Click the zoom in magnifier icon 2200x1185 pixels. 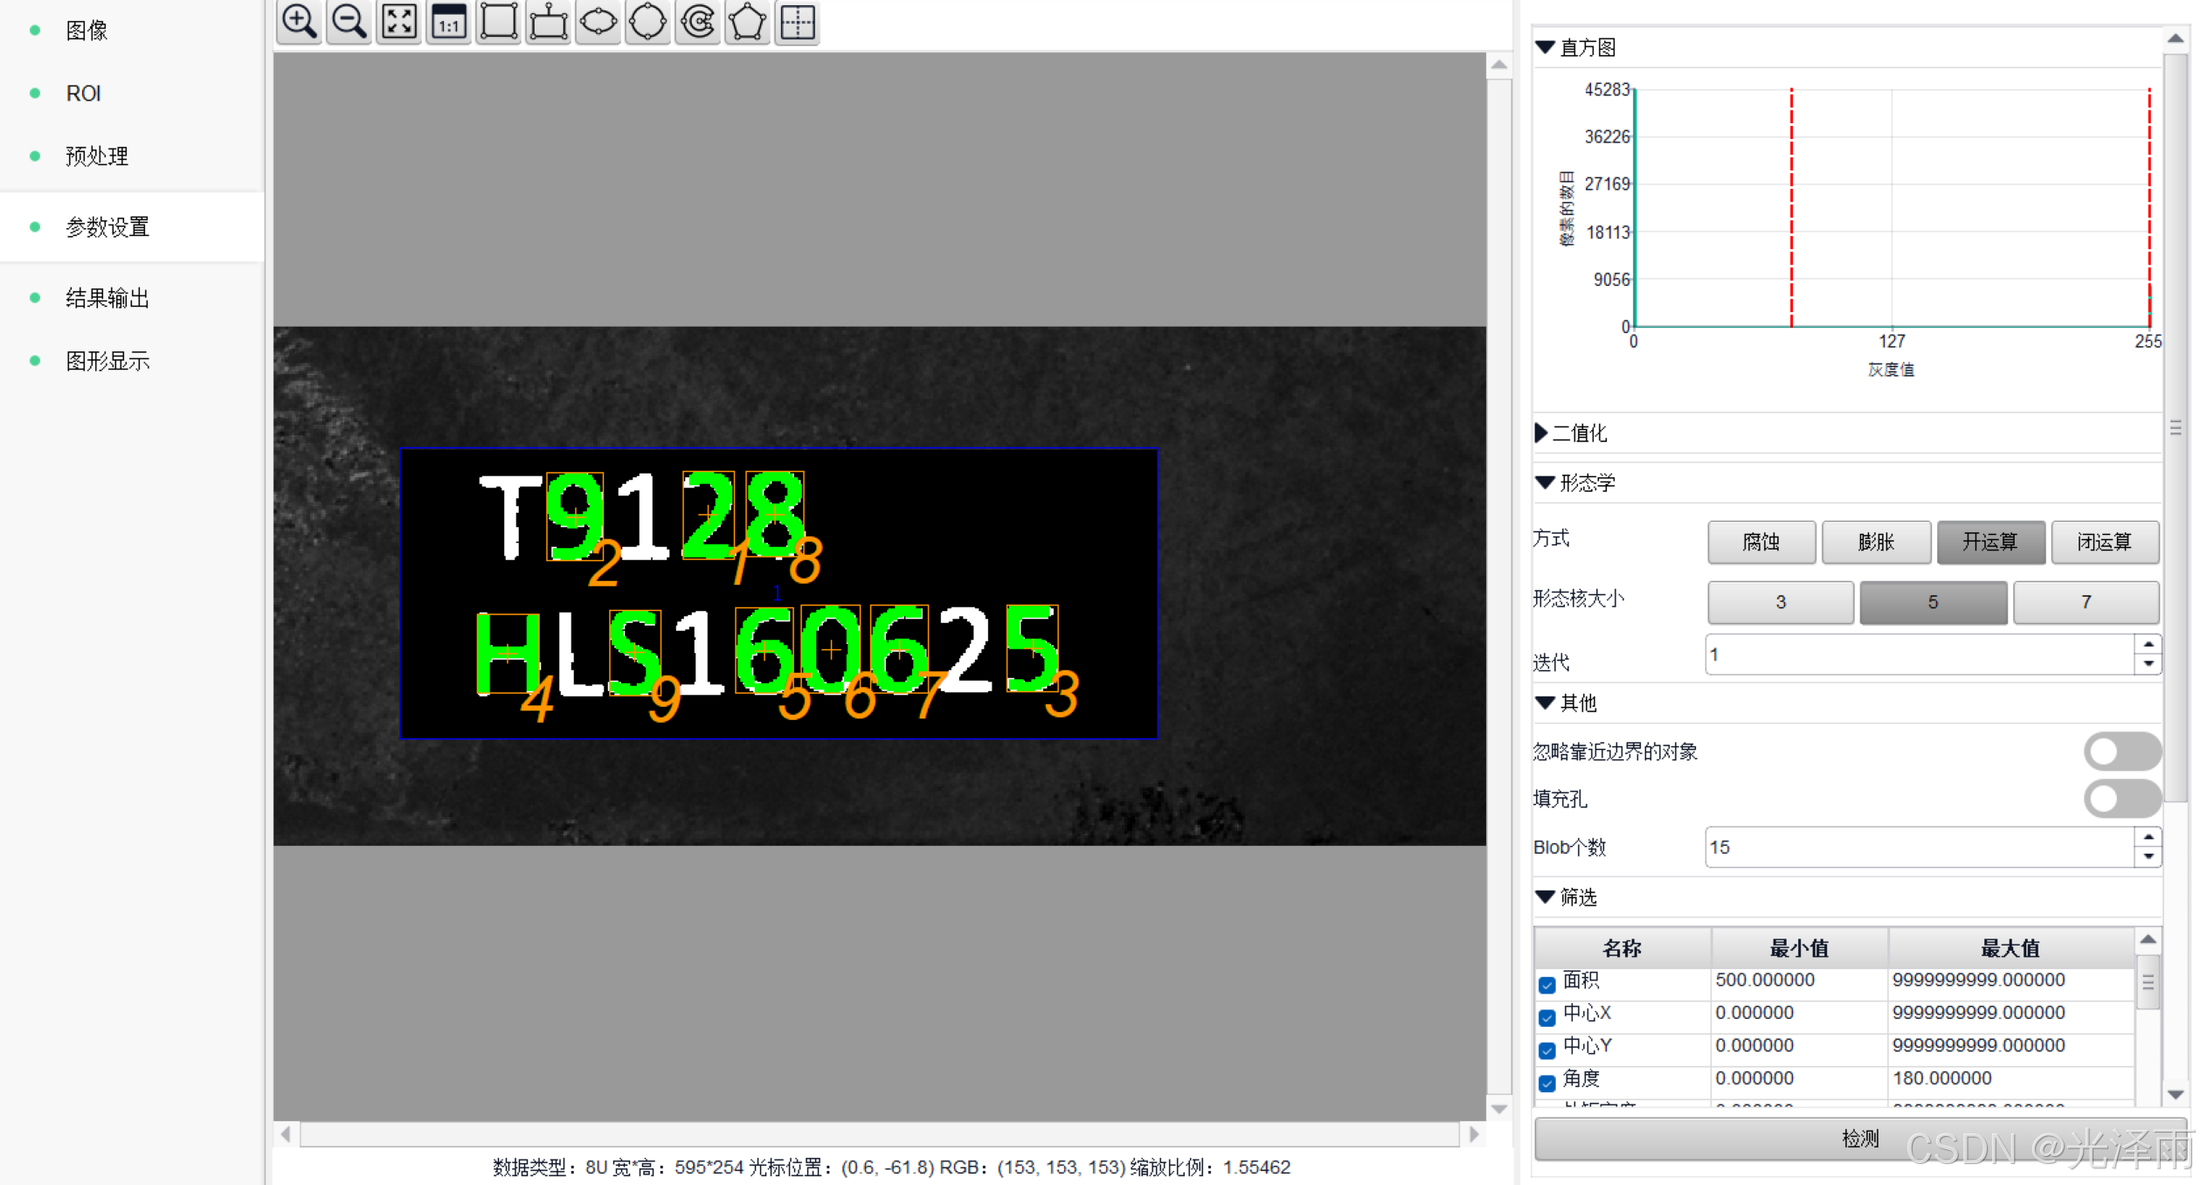tap(299, 21)
